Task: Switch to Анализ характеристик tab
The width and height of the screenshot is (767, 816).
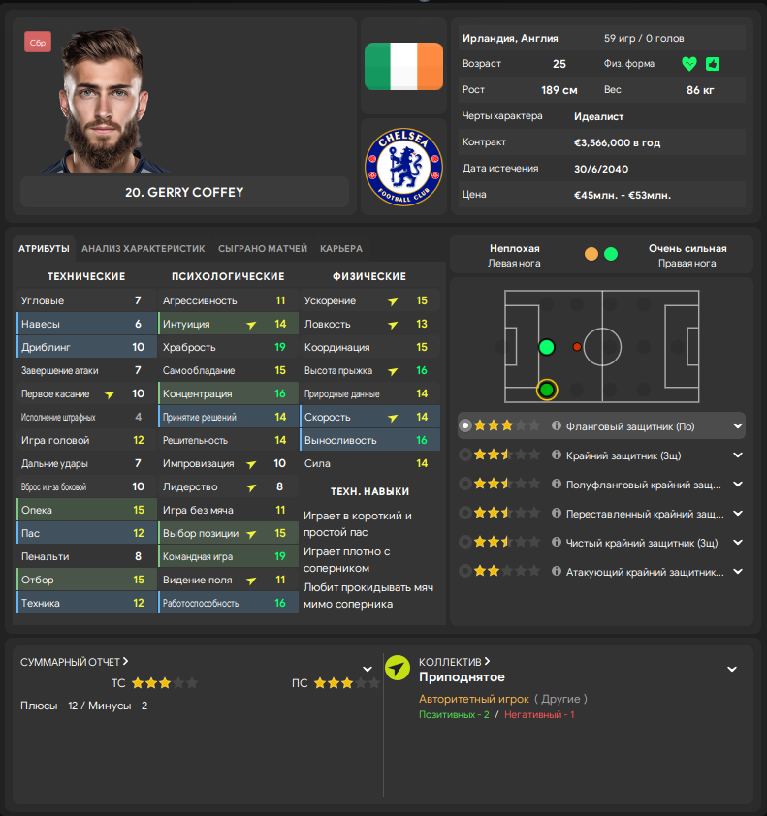Action: pos(144,248)
